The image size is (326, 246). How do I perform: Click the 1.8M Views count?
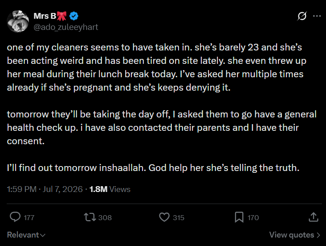110,189
